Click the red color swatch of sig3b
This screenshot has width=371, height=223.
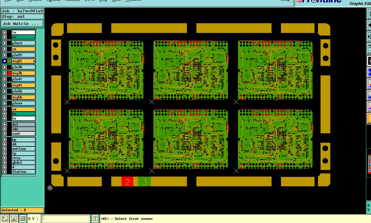point(9,73)
